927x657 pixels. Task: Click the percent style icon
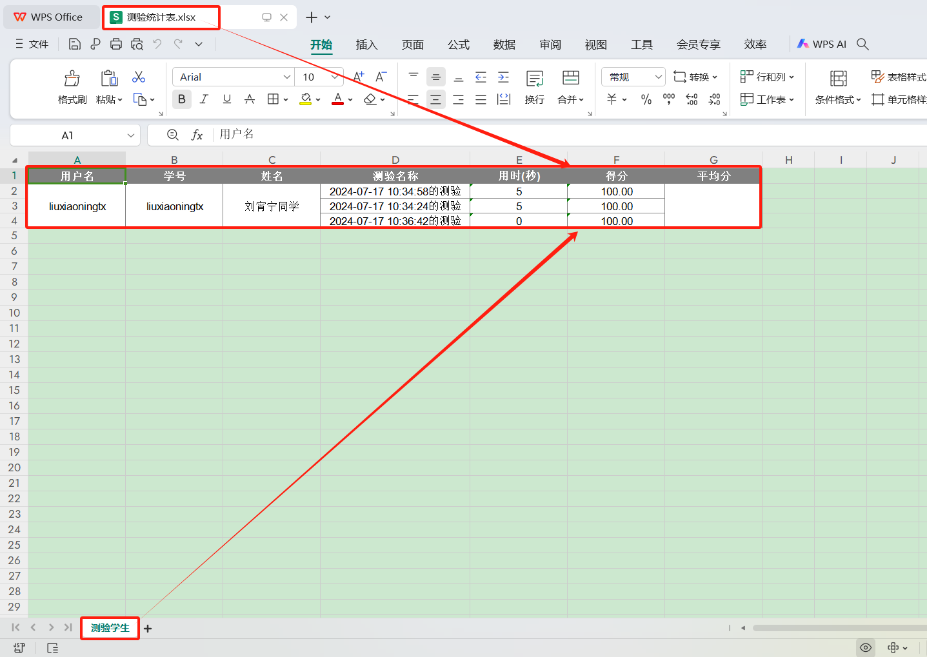click(x=646, y=99)
